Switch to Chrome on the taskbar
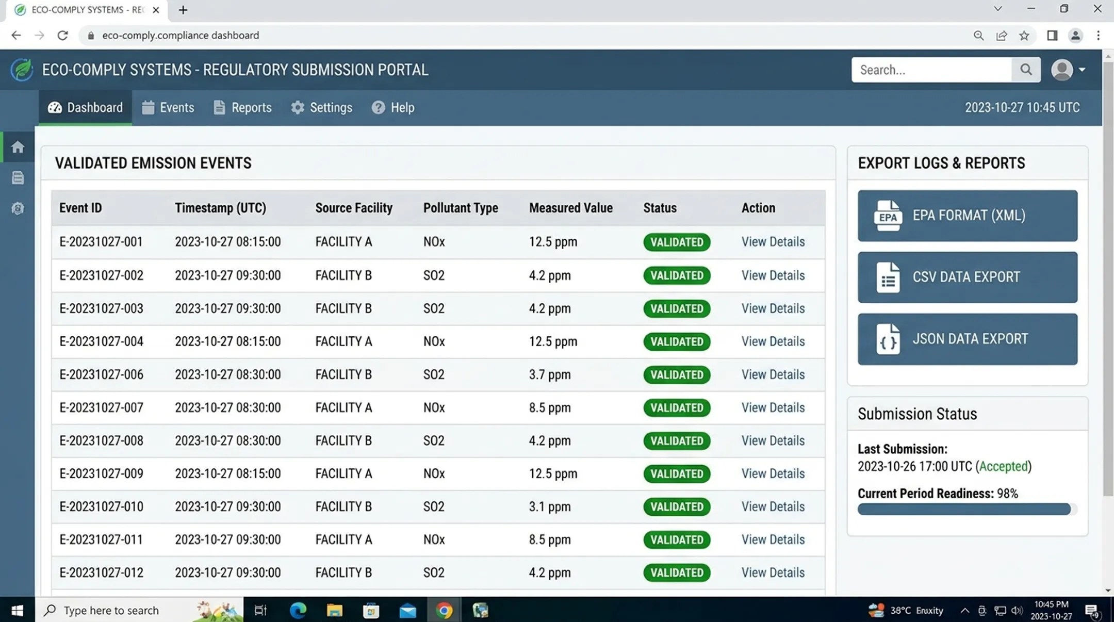This screenshot has width=1114, height=622. point(444,610)
